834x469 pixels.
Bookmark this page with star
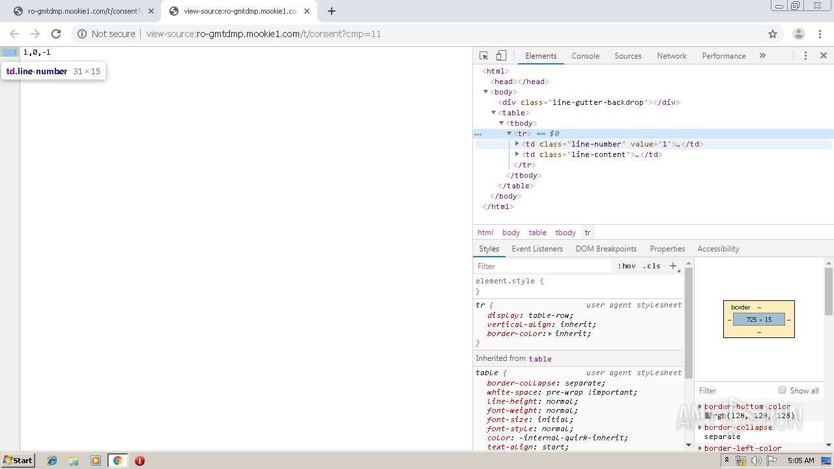pos(773,34)
